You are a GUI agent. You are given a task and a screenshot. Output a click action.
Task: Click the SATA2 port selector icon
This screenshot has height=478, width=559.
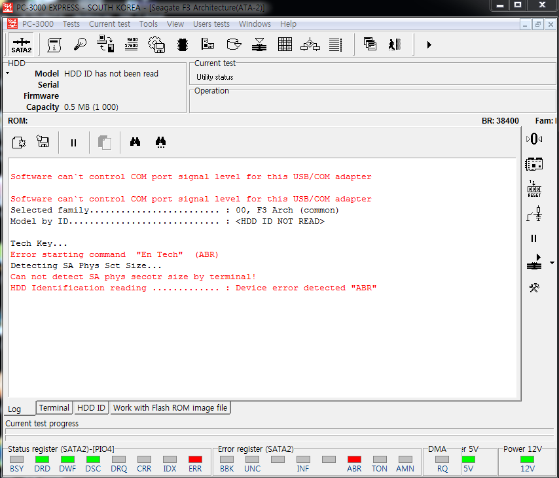[22, 45]
